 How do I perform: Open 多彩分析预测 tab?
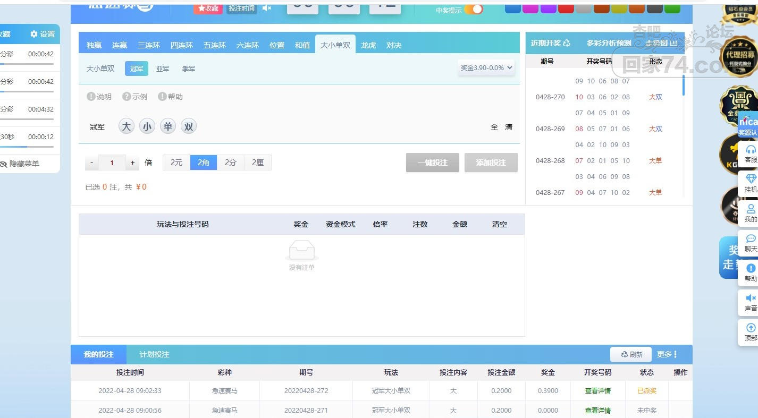tap(609, 43)
